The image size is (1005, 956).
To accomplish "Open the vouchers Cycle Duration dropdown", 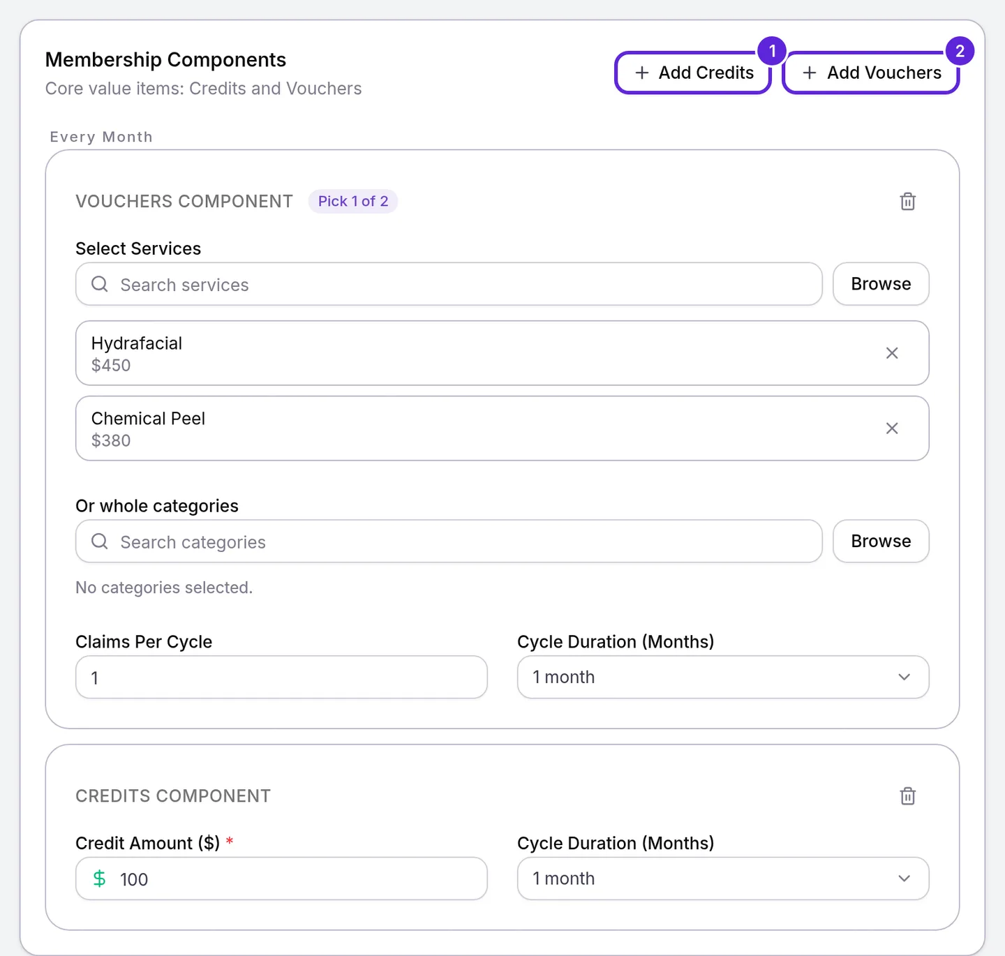I will pos(723,677).
